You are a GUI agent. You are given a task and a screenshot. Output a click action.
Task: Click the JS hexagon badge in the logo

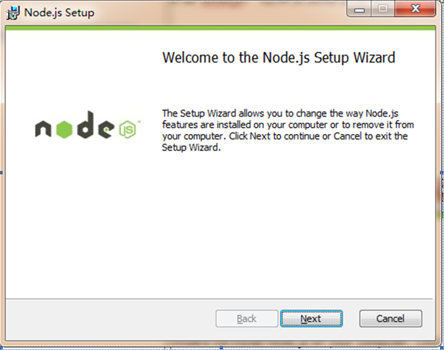[x=127, y=129]
